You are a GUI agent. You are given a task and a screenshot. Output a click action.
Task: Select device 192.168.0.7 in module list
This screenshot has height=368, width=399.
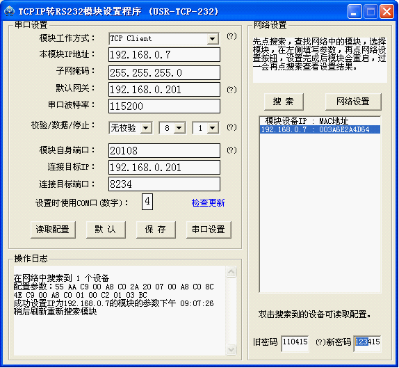tap(320, 129)
